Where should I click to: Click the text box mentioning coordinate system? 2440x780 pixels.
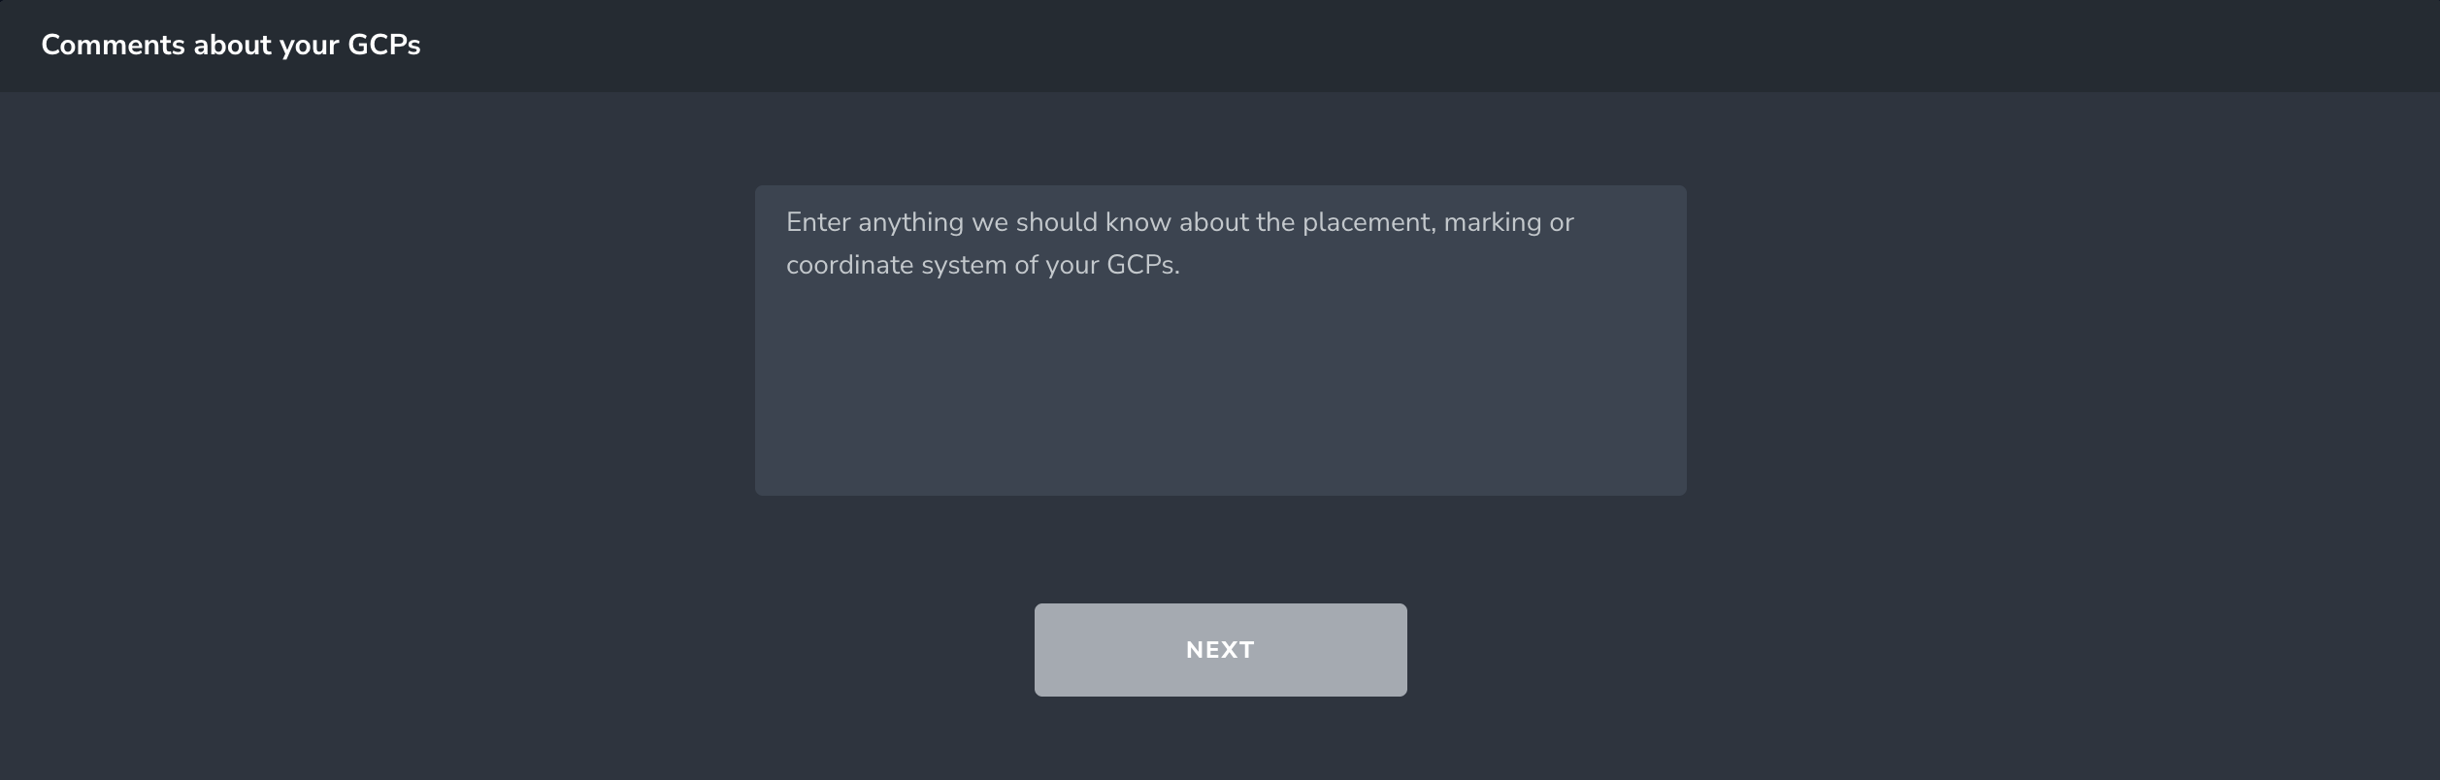coord(1220,340)
